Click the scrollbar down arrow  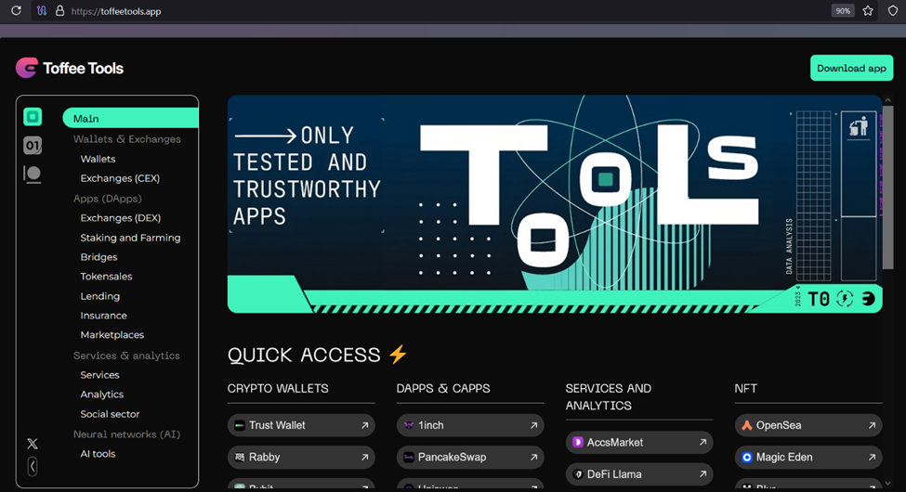(888, 484)
